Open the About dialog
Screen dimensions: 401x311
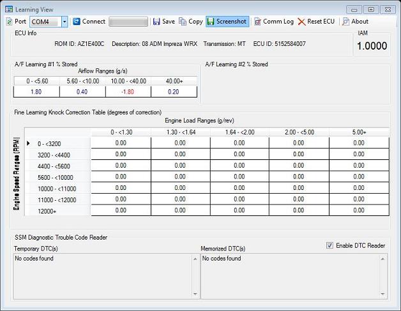point(355,22)
